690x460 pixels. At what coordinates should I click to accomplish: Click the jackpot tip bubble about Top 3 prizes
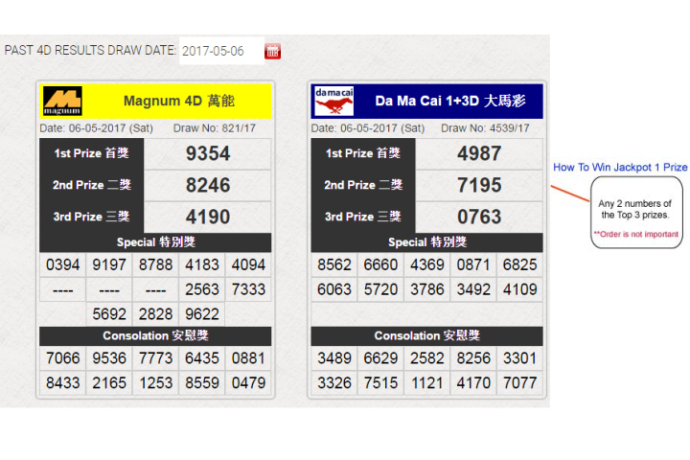click(636, 213)
